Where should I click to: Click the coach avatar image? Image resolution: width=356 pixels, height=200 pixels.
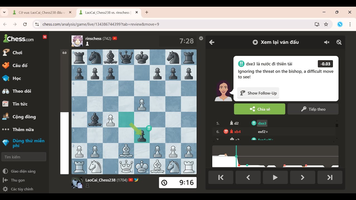(223, 91)
